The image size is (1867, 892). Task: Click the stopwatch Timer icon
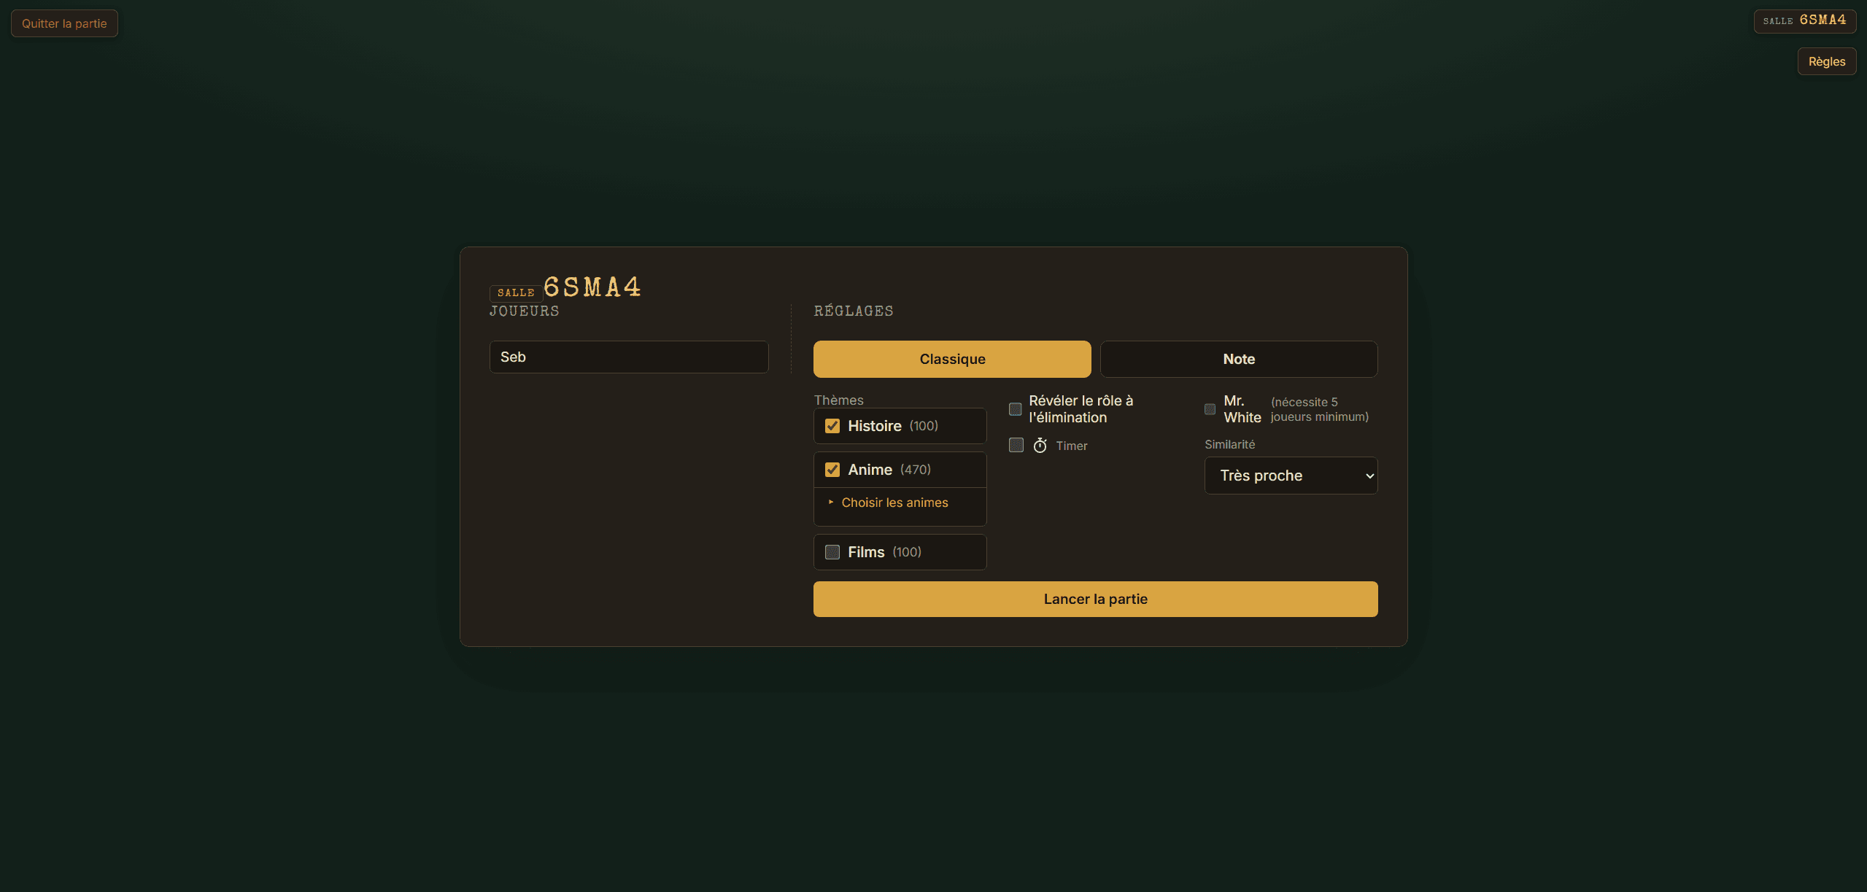[1040, 446]
